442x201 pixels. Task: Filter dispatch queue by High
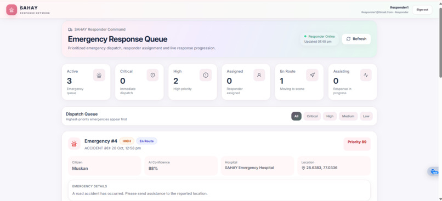click(x=330, y=116)
